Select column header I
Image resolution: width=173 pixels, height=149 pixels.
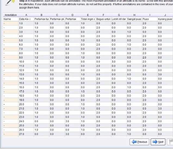coord(150,15)
